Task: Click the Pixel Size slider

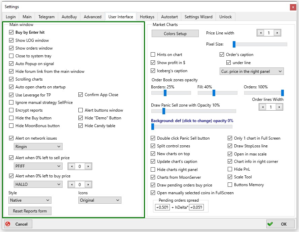Action: (x=260, y=44)
